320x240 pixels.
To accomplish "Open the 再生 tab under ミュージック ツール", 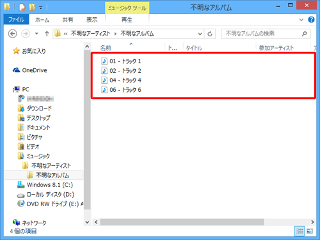I will pyautogui.click(x=127, y=20).
